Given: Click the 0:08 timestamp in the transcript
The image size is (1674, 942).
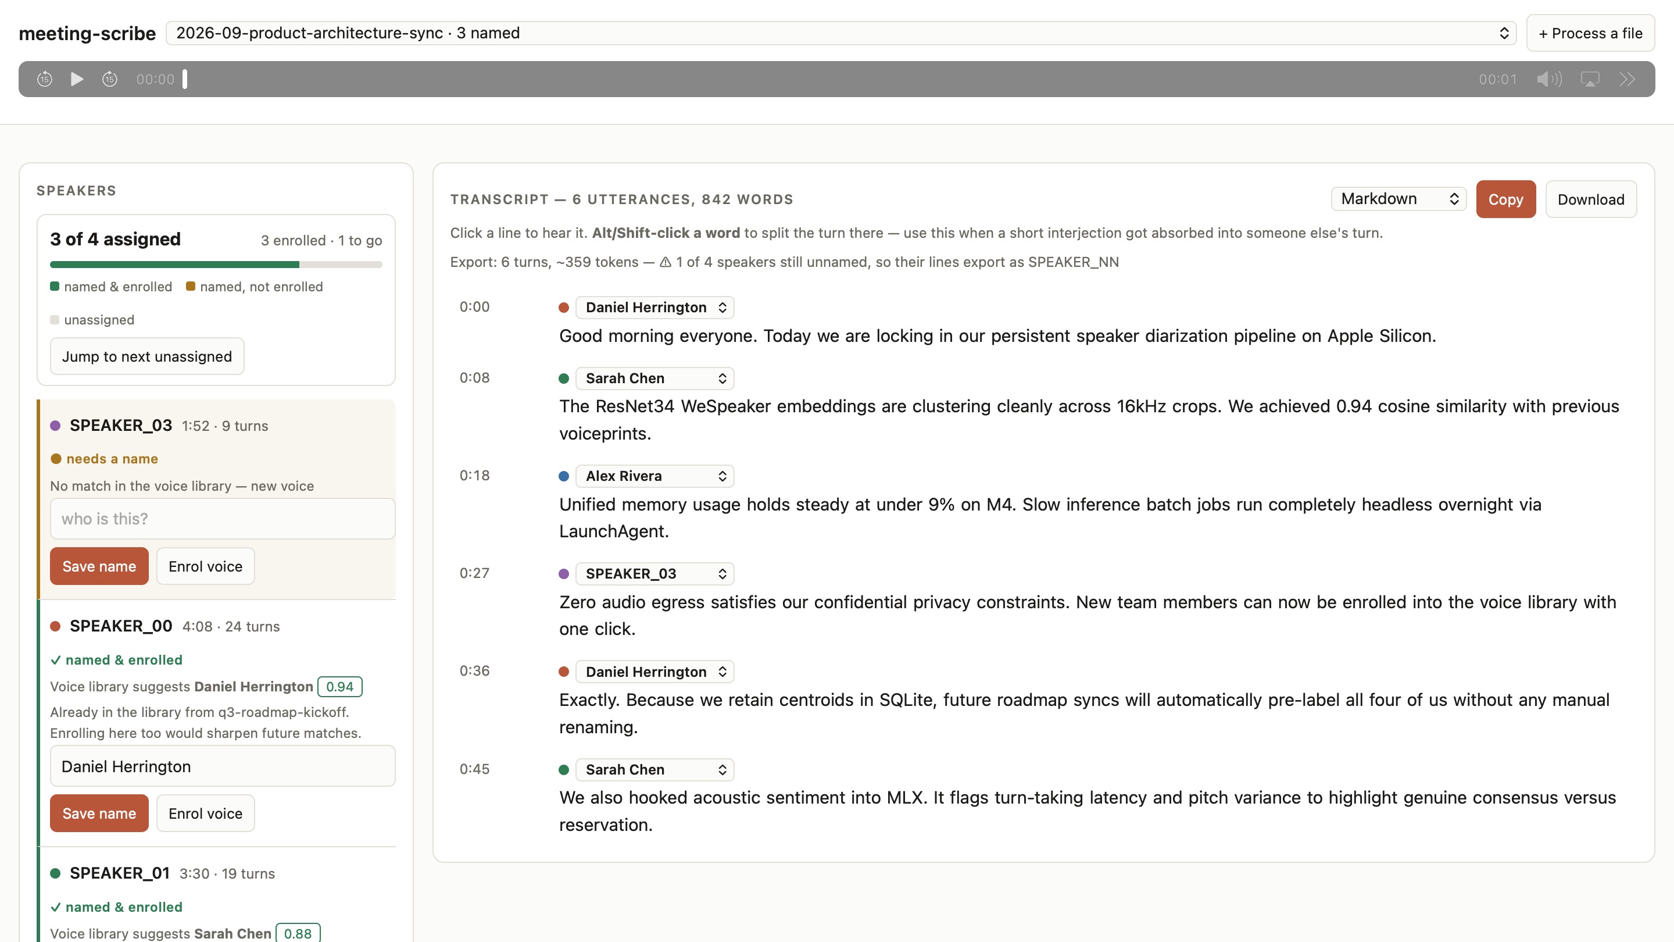Looking at the screenshot, I should tap(474, 378).
